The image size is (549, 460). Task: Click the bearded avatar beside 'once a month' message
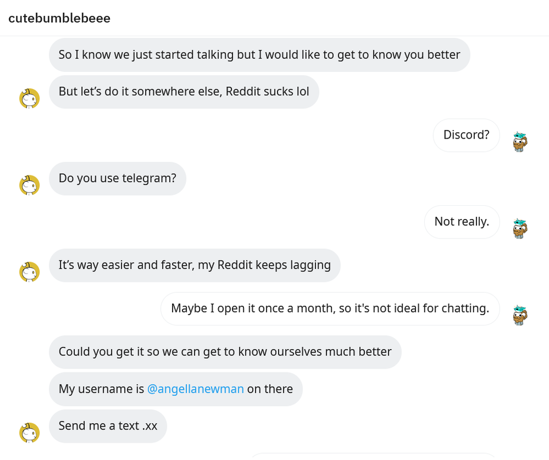click(x=520, y=315)
